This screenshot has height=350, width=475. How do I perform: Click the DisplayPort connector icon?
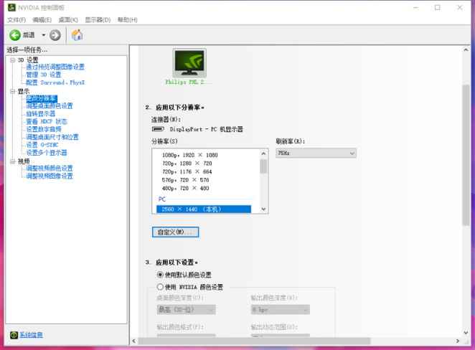(158, 129)
